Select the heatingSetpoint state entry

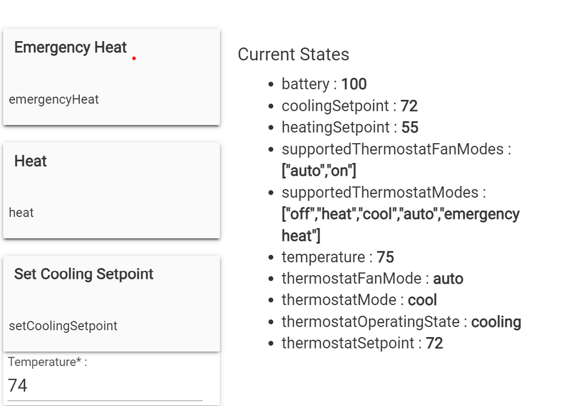pos(350,127)
